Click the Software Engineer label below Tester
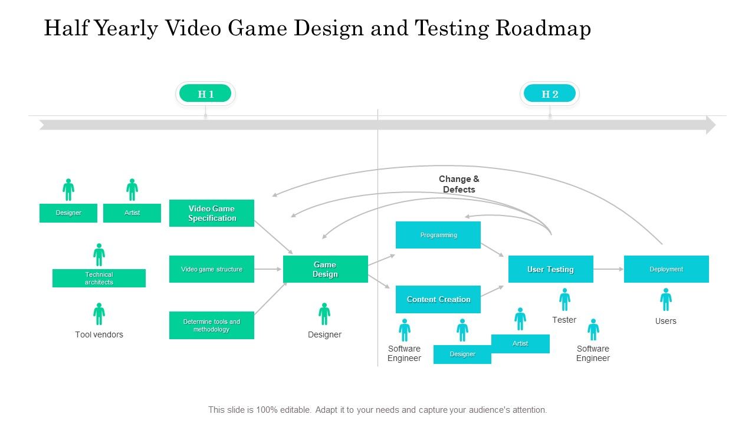755x424 pixels. pyautogui.click(x=593, y=353)
